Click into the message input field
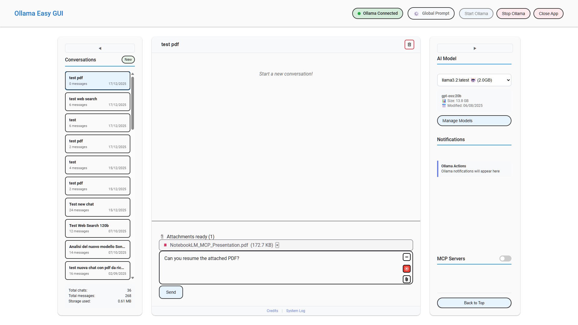This screenshot has width=578, height=325. 280,267
